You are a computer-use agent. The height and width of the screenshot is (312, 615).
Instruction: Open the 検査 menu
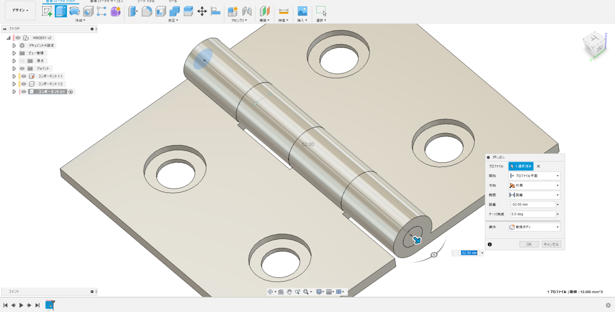[x=283, y=20]
